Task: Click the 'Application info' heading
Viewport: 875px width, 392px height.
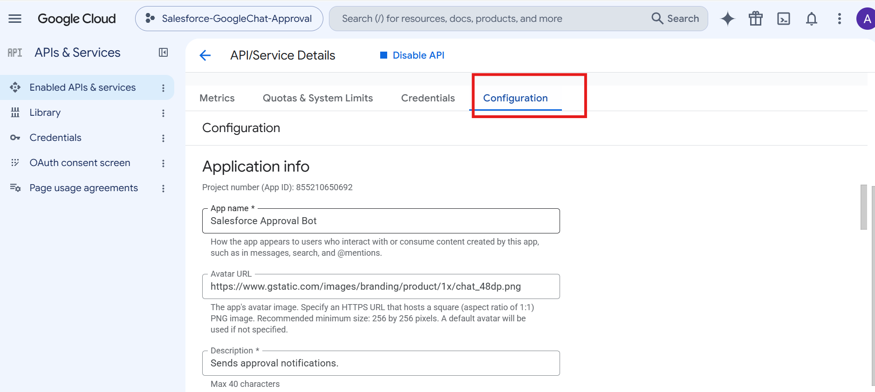Action: (256, 166)
